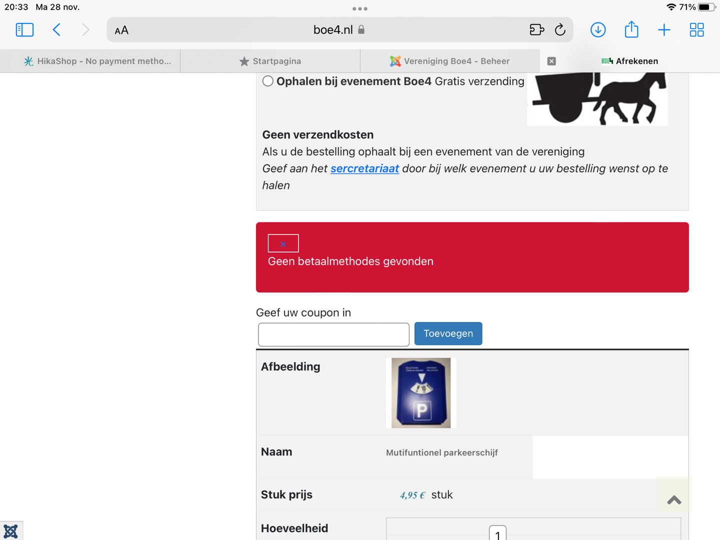
Task: Tap the share sheet icon
Action: 631,29
